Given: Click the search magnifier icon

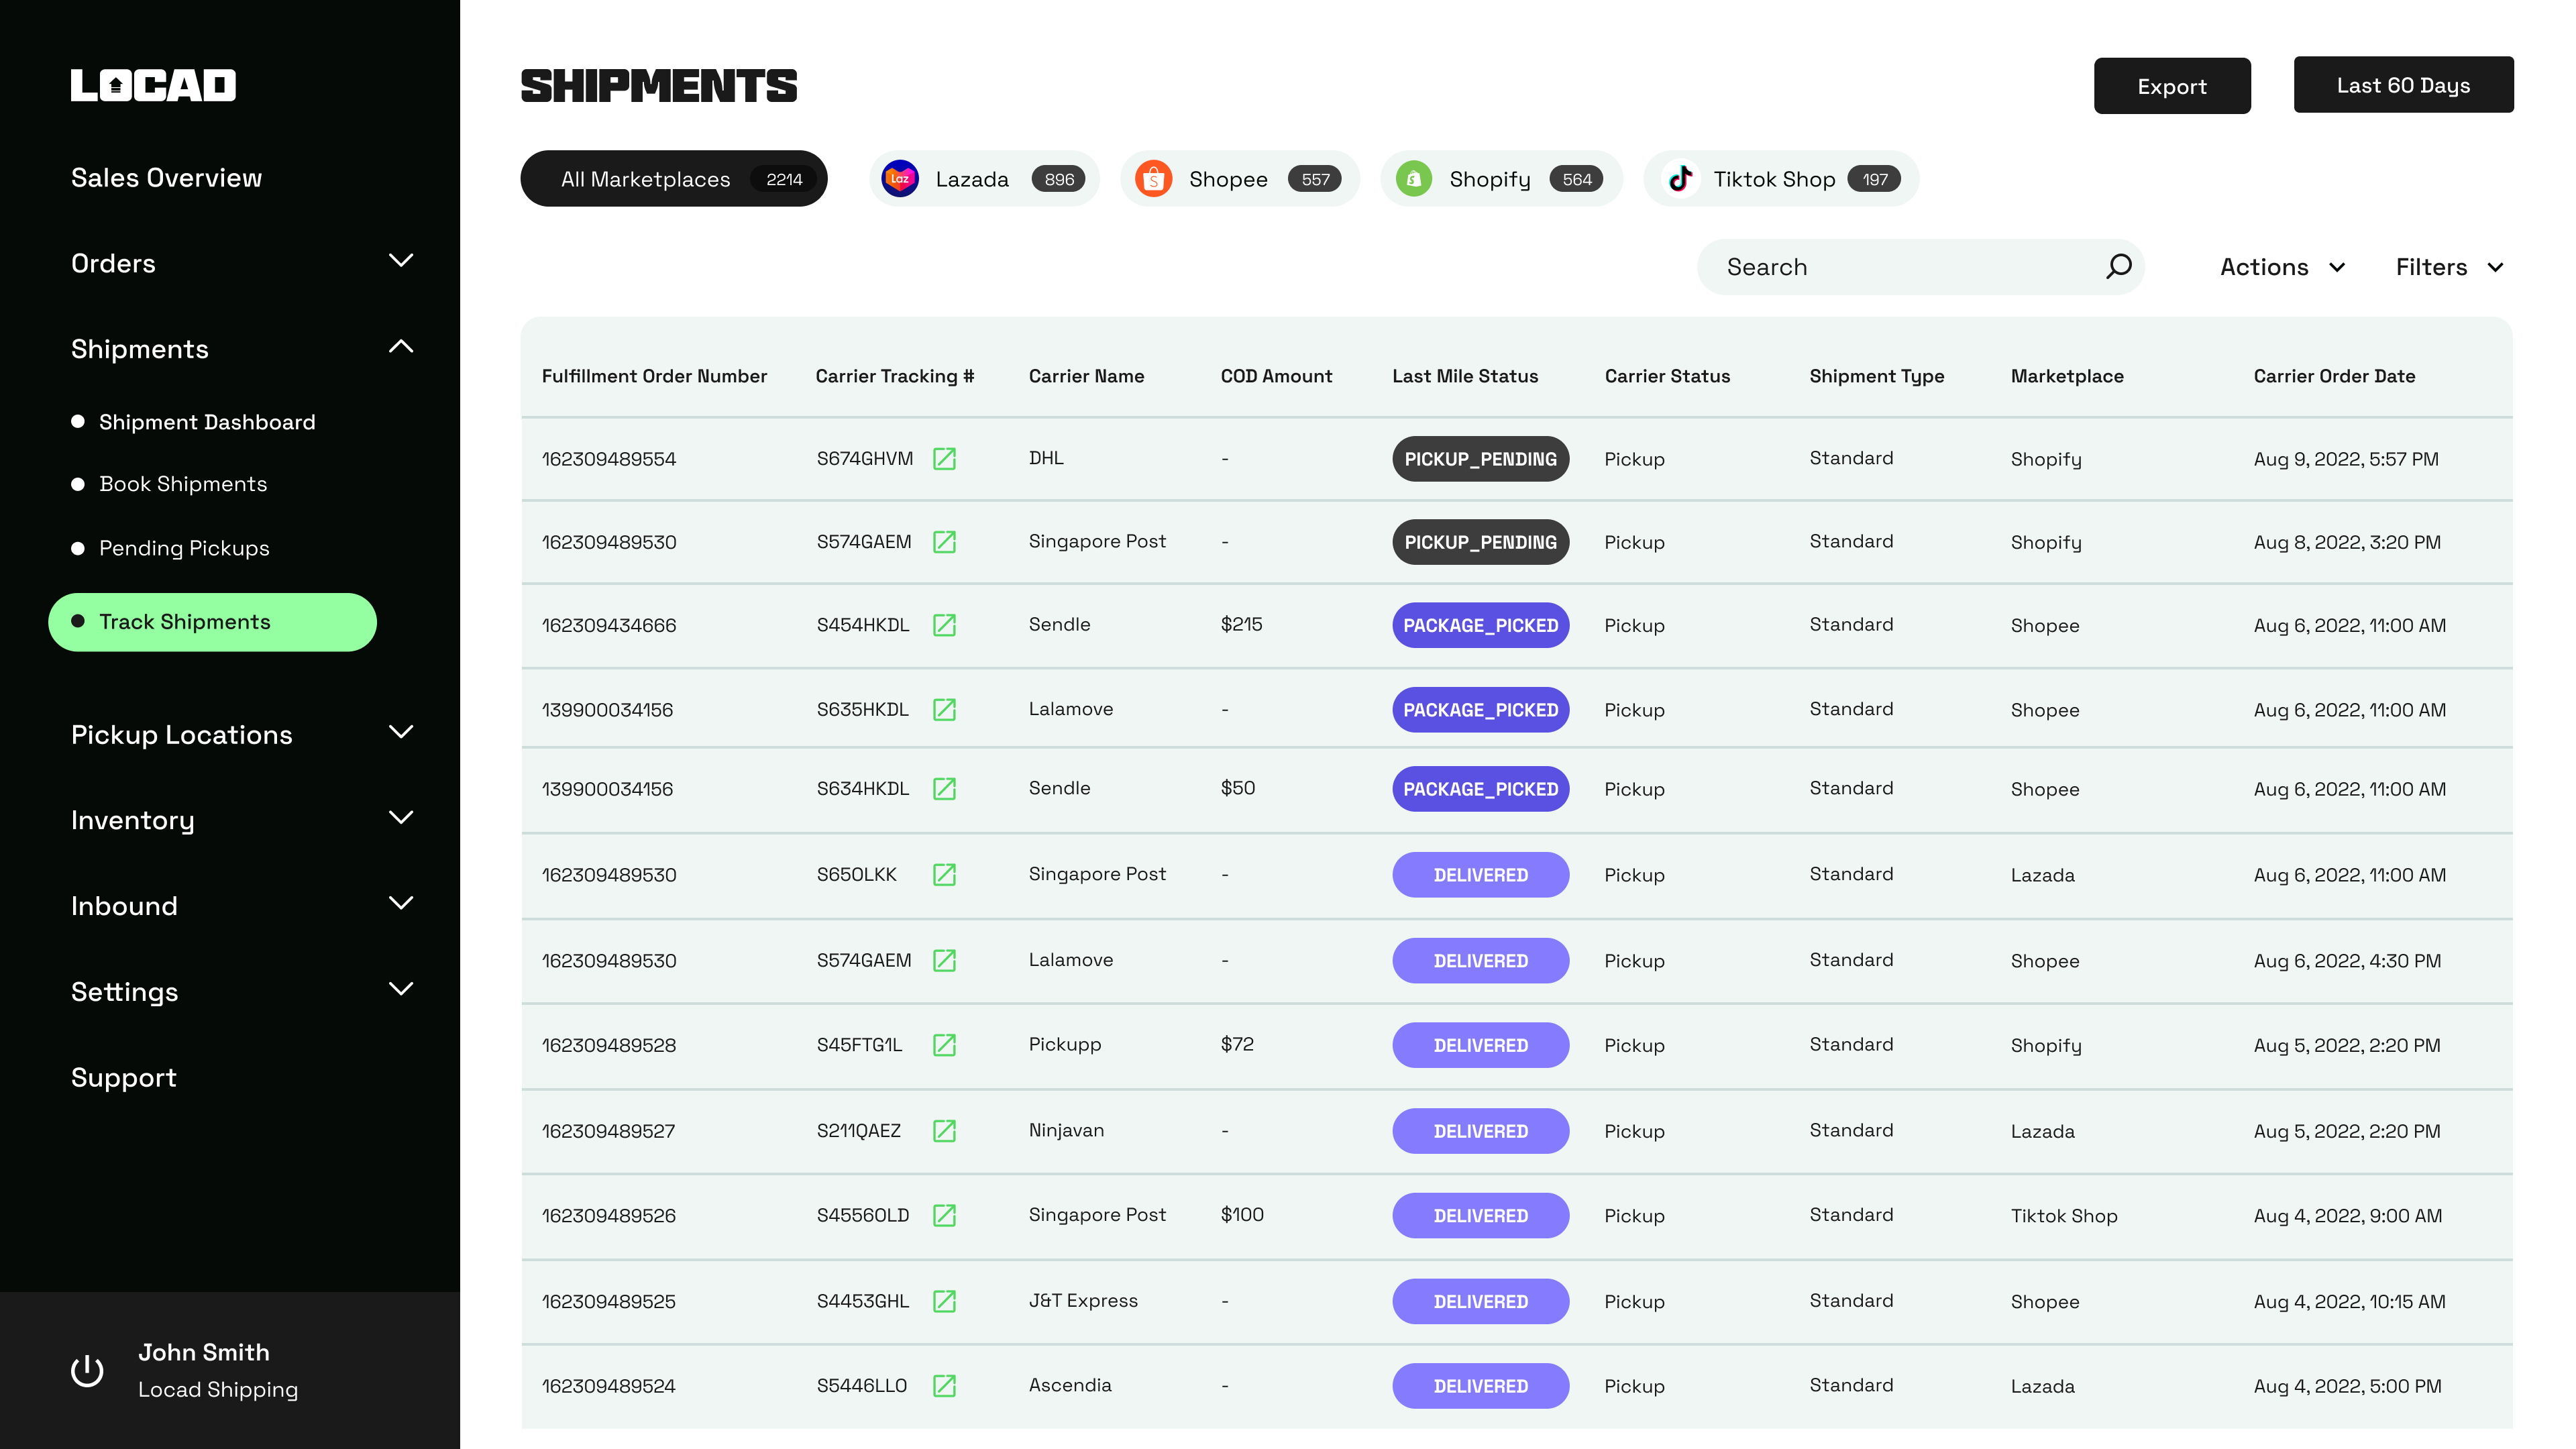Looking at the screenshot, I should pyautogui.click(x=2118, y=266).
